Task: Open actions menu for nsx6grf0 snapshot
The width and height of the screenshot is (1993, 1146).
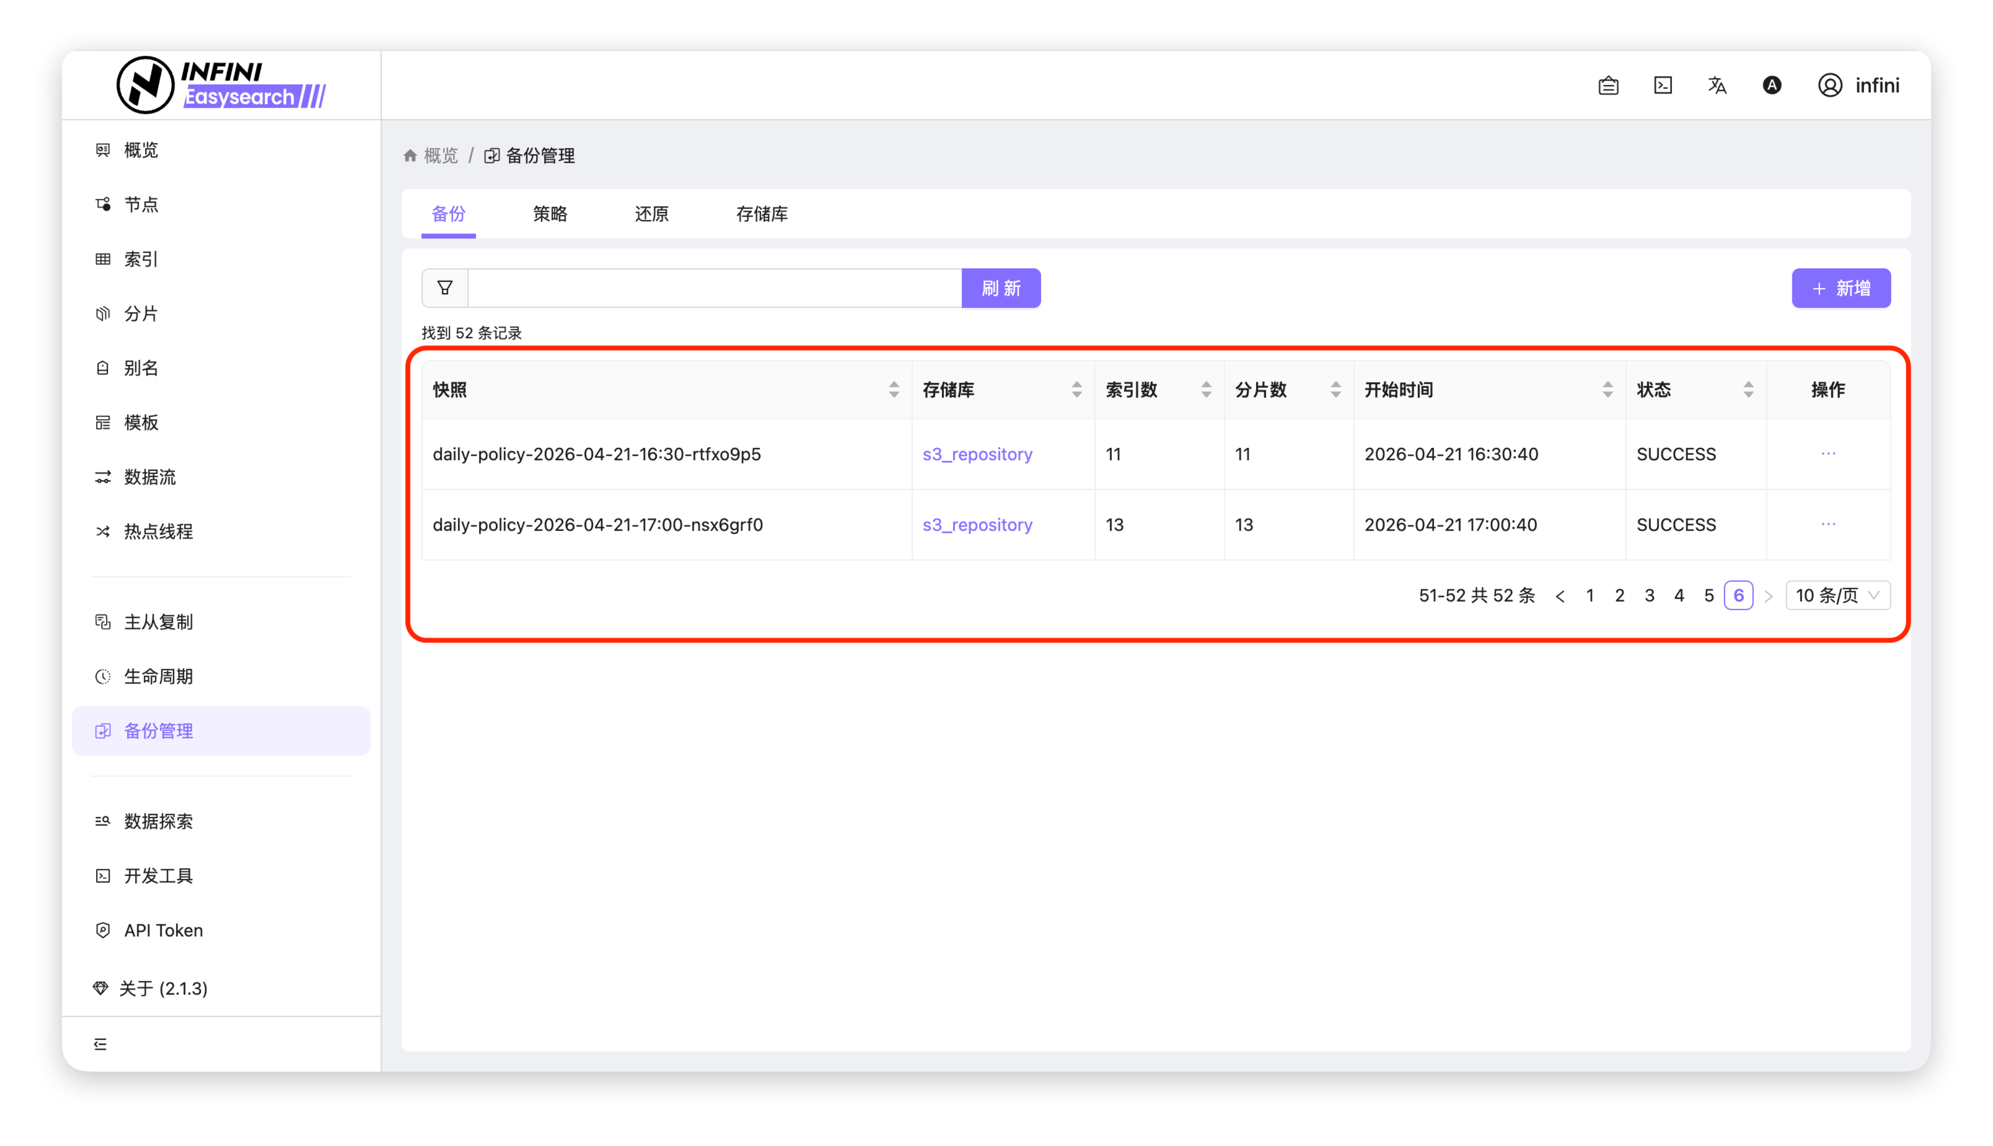Action: click(x=1828, y=524)
